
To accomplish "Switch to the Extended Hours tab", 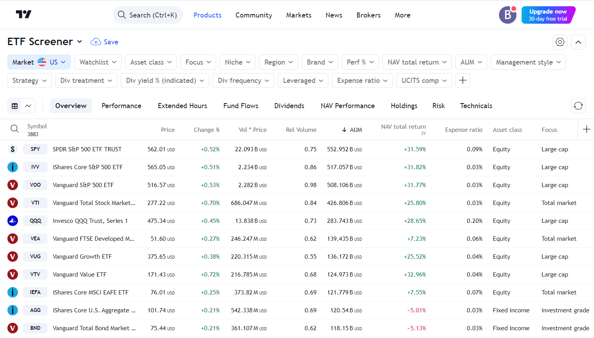I will click(x=182, y=106).
